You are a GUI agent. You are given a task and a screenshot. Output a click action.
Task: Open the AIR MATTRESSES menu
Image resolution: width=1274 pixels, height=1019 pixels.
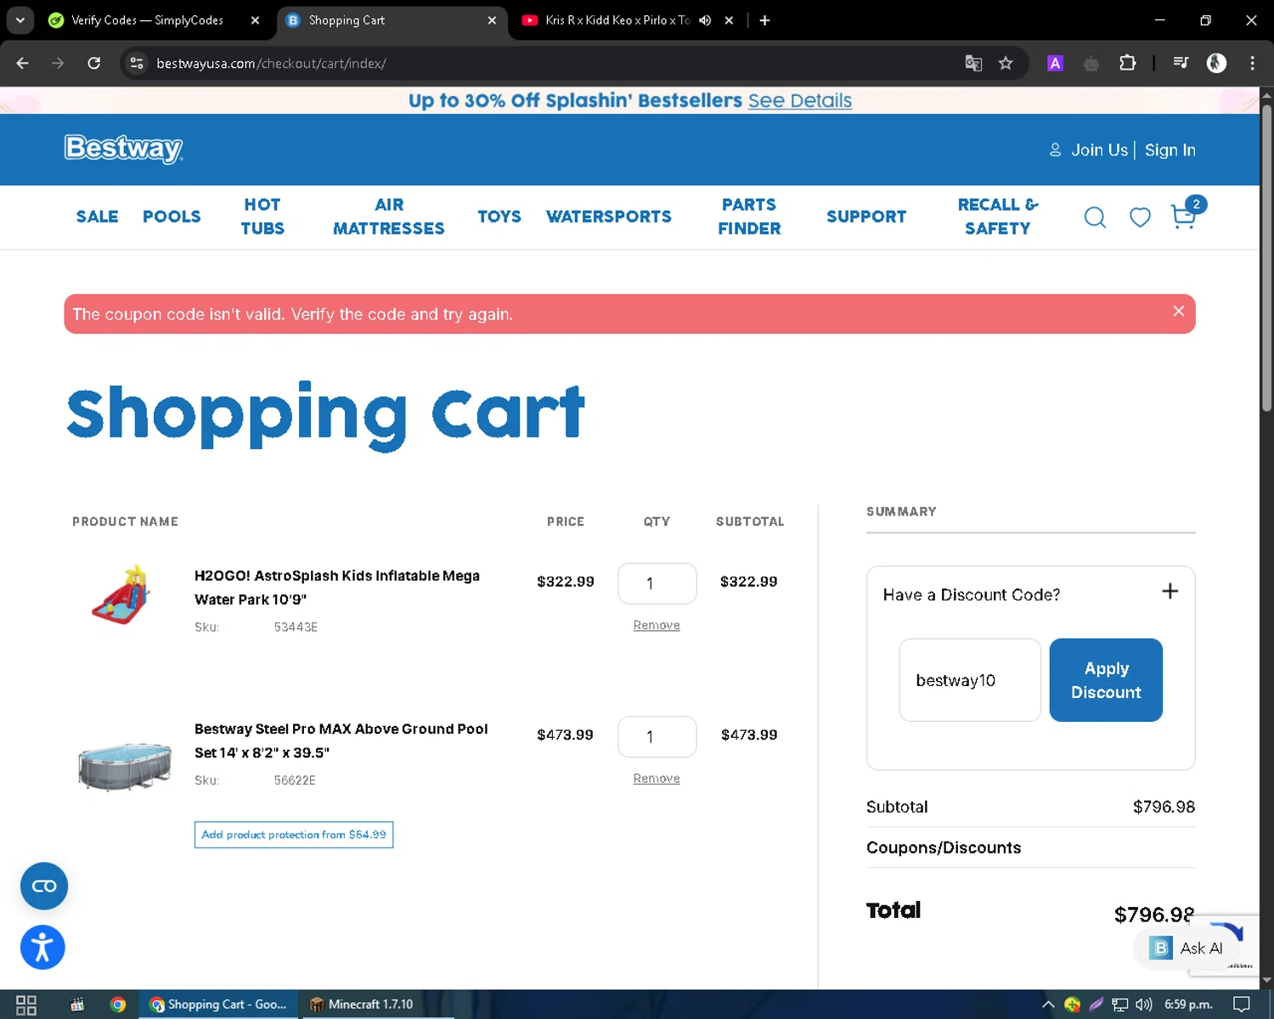pyautogui.click(x=389, y=217)
